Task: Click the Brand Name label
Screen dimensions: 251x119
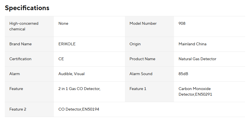Action: click(x=20, y=44)
